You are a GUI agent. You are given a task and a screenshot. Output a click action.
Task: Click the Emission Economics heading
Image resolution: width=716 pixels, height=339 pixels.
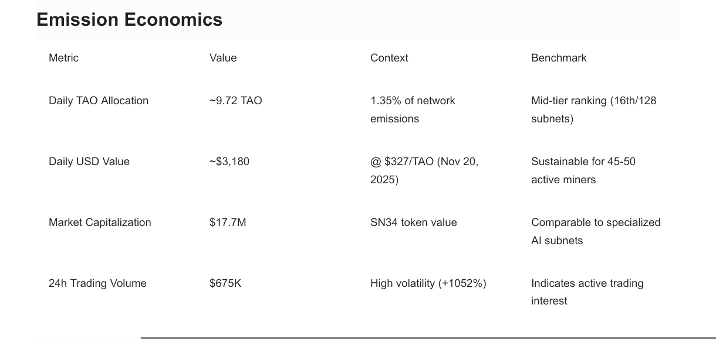[x=129, y=20]
